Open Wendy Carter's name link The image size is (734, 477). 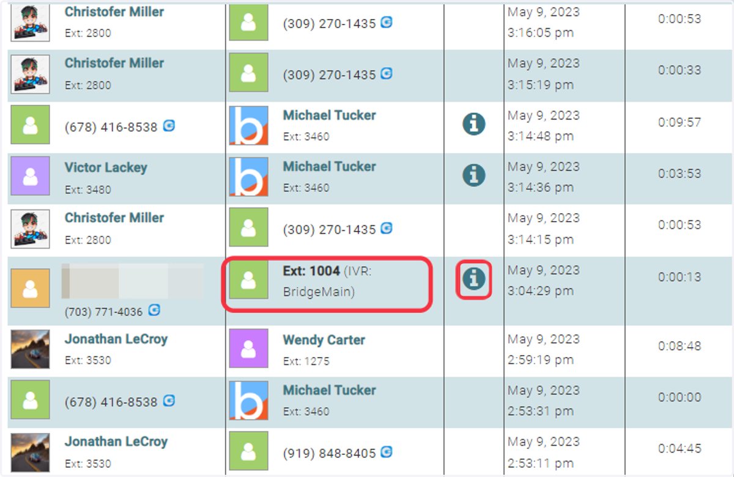[324, 340]
